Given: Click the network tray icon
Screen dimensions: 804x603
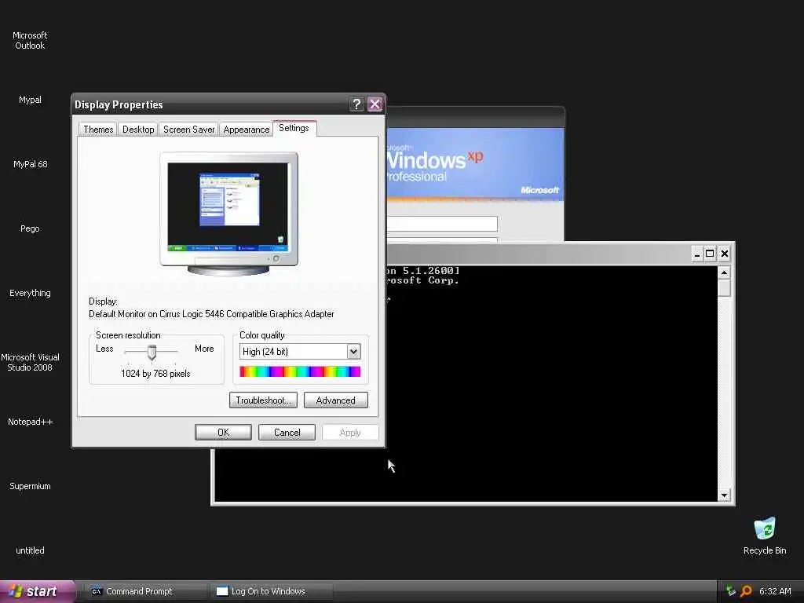Looking at the screenshot, I should (731, 591).
